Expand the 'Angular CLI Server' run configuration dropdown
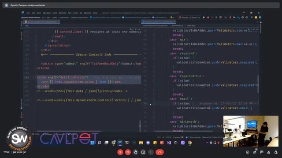This screenshot has height=158, width=282. [x=189, y=18]
